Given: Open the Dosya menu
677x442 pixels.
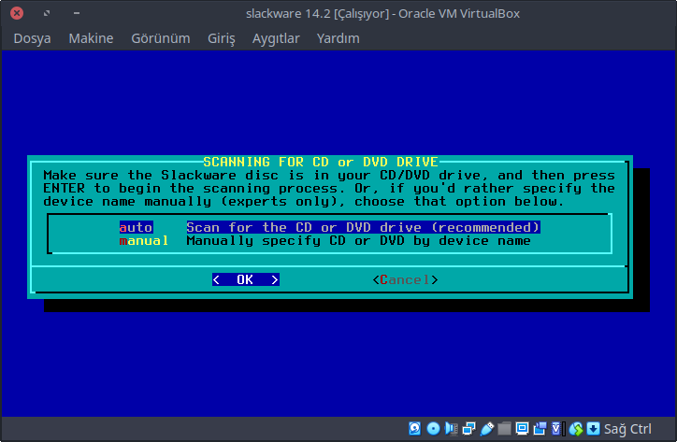Looking at the screenshot, I should pos(33,38).
